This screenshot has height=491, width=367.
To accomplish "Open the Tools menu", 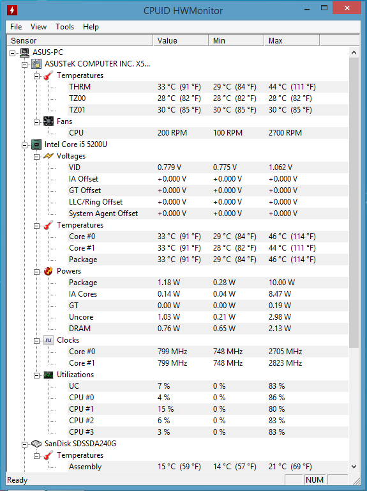I will point(64,27).
